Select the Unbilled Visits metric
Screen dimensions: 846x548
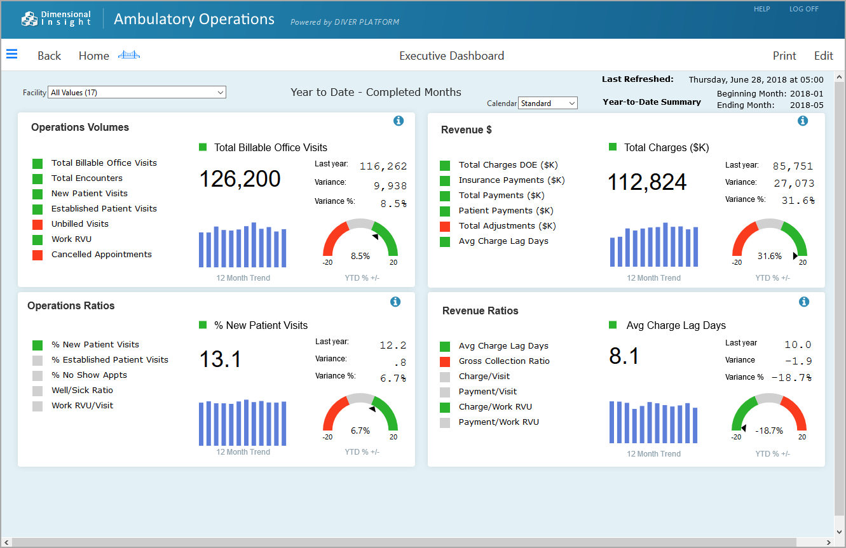pos(80,224)
